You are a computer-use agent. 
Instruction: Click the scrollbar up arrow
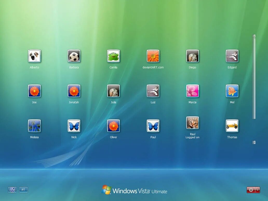254,36
